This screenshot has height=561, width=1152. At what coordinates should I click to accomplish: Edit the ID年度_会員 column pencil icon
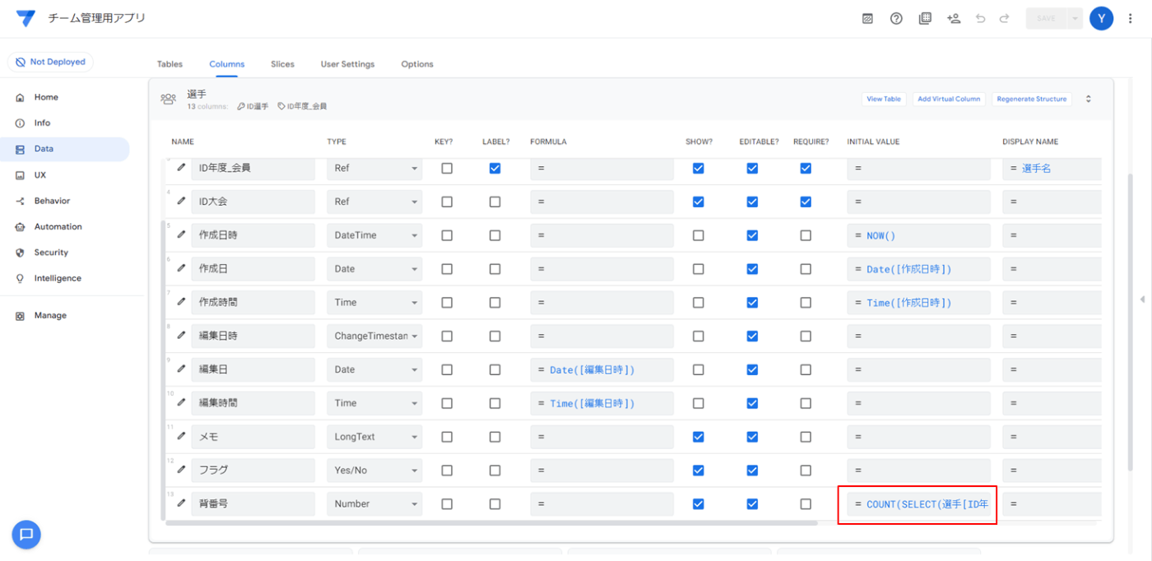click(181, 167)
